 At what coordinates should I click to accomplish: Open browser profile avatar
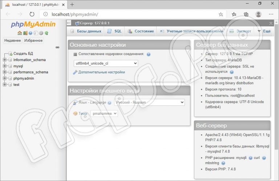point(258,14)
